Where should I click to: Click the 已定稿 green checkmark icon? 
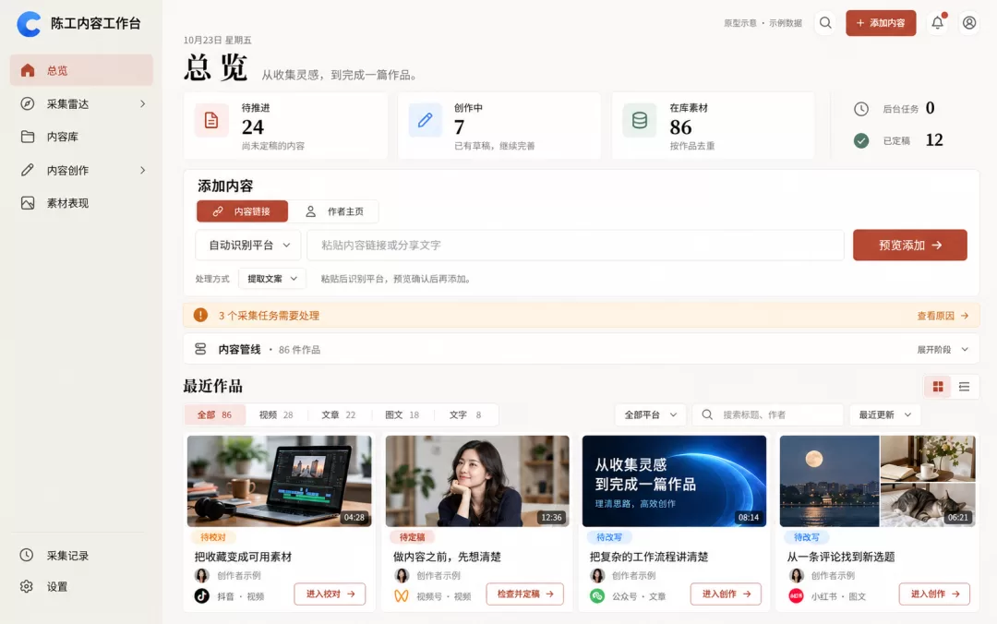pos(861,140)
